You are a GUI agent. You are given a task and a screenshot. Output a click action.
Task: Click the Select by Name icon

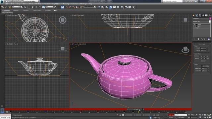[x=25, y=7]
